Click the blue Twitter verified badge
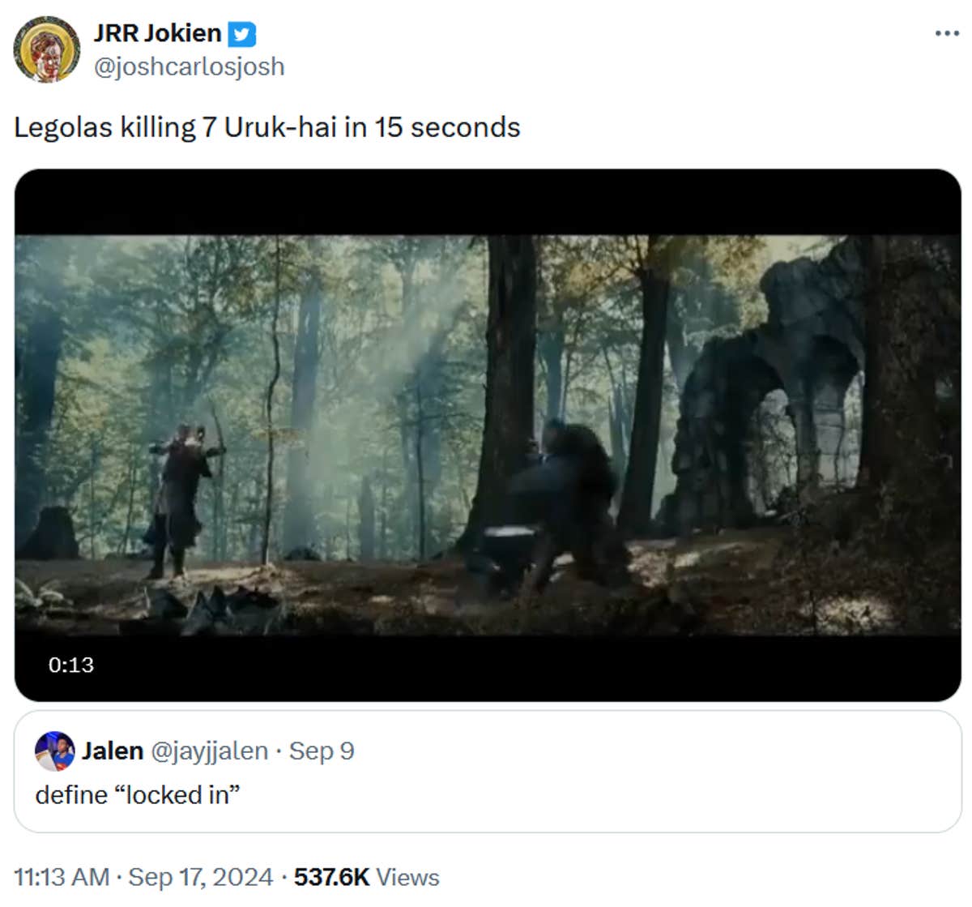Image resolution: width=972 pixels, height=907 pixels. (241, 34)
